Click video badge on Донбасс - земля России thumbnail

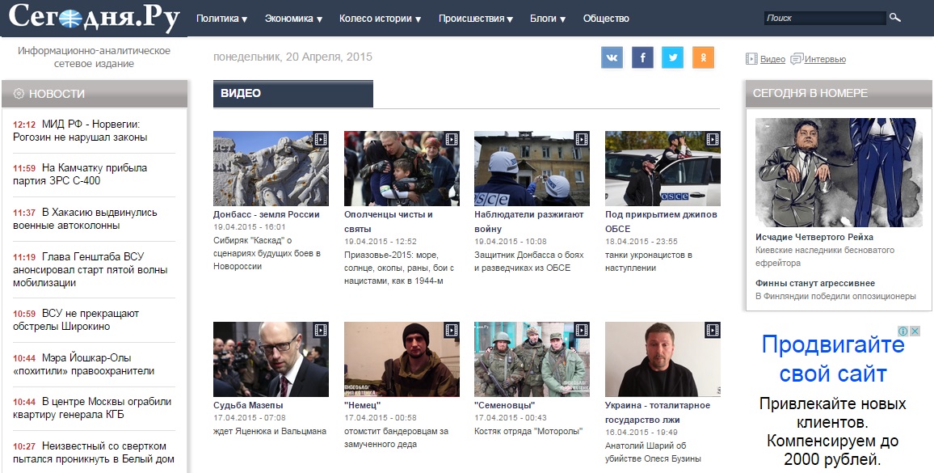[321, 140]
